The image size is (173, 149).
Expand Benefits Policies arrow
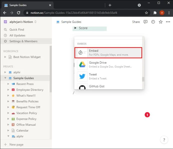click(8, 101)
